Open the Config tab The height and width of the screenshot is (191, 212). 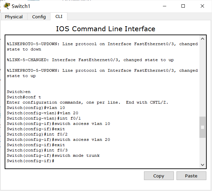point(39,17)
